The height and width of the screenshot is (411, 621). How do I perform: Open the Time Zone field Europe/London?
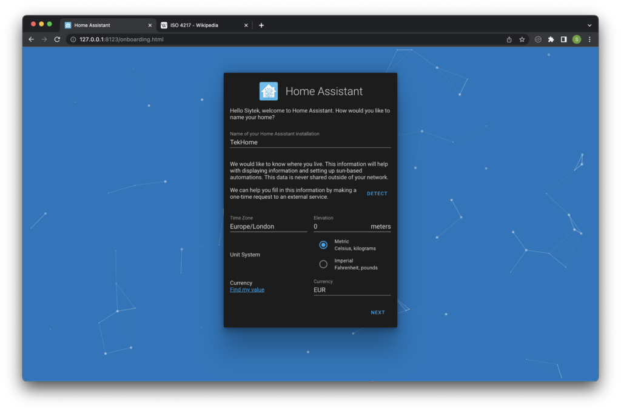click(268, 223)
